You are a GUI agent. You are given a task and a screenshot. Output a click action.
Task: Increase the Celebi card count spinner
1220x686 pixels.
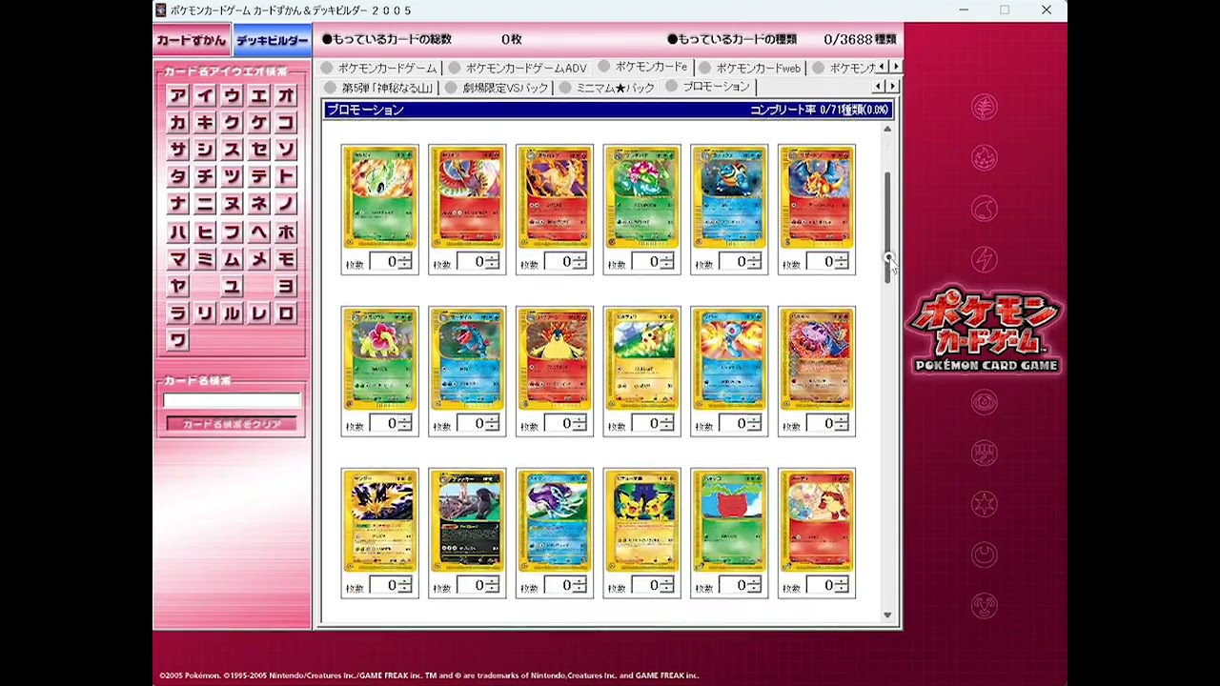405,257
